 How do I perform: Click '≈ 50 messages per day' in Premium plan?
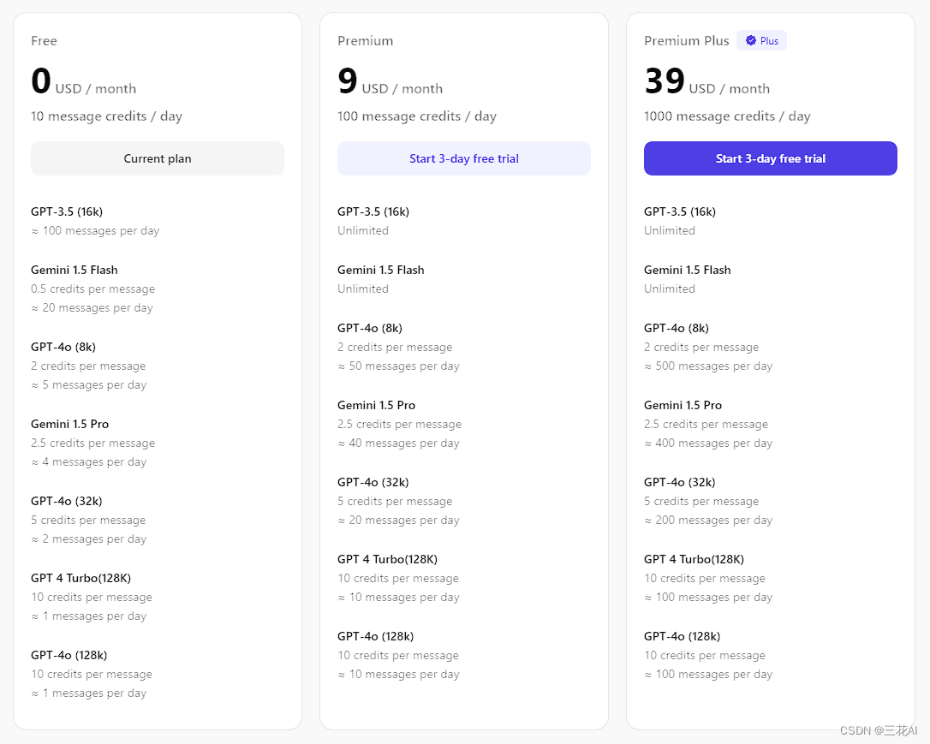pyautogui.click(x=398, y=366)
